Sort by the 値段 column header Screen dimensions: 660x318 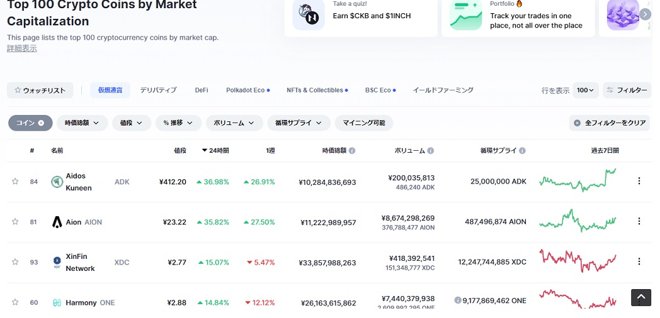[x=180, y=150]
